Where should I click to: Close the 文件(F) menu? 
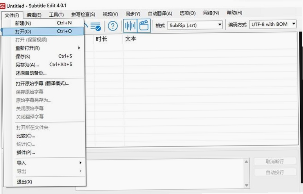pyautogui.click(x=12, y=15)
